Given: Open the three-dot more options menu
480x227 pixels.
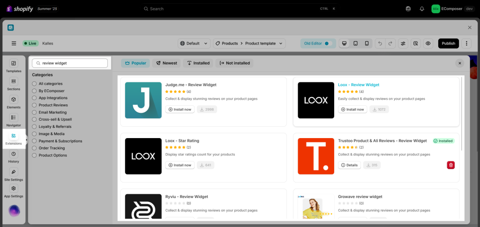Looking at the screenshot, I should (x=466, y=44).
